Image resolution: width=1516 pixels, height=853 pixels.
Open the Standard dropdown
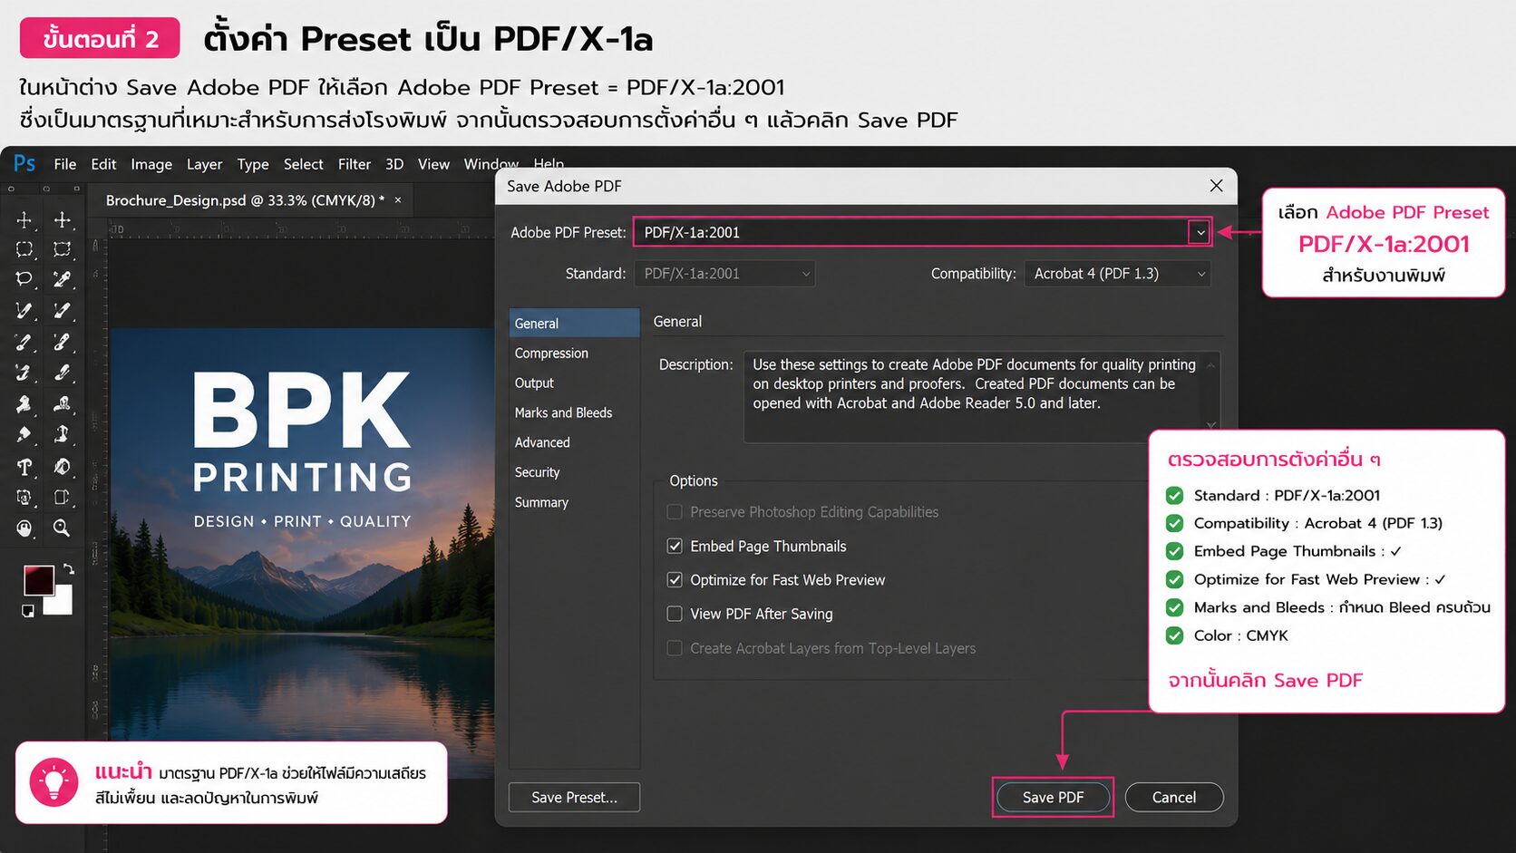pyautogui.click(x=724, y=274)
